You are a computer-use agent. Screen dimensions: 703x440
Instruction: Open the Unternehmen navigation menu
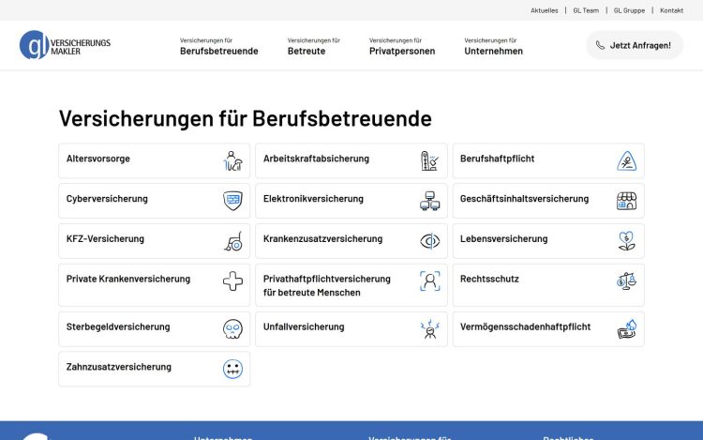(x=493, y=46)
